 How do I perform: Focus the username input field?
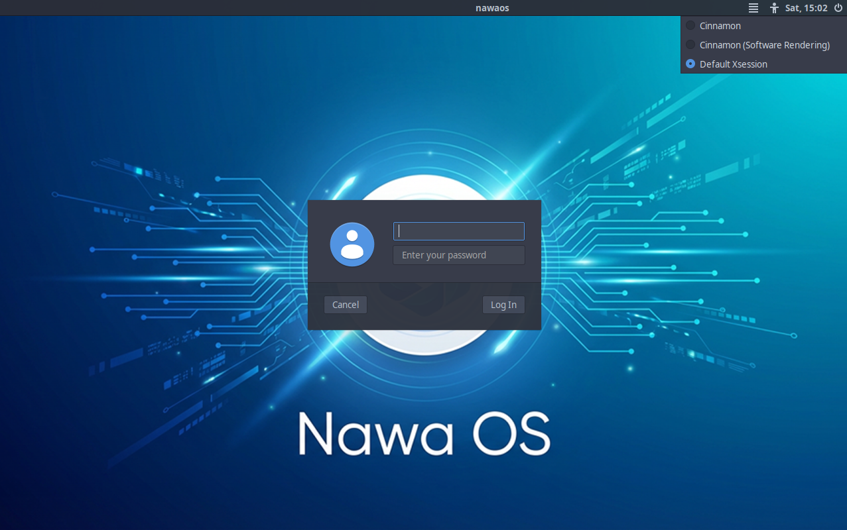[x=458, y=231]
